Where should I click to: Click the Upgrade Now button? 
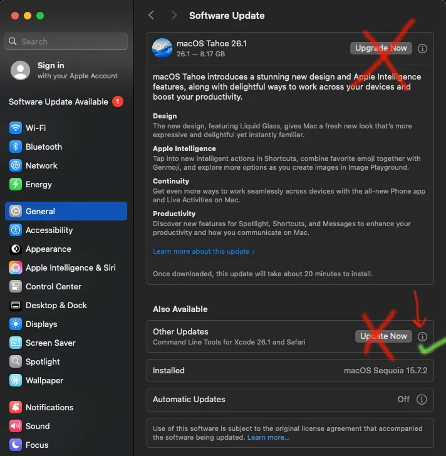381,48
